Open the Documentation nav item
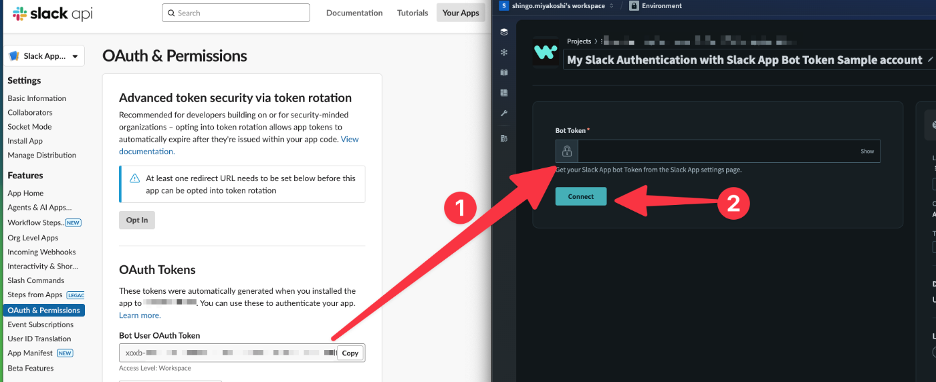This screenshot has height=382, width=936. (x=354, y=13)
